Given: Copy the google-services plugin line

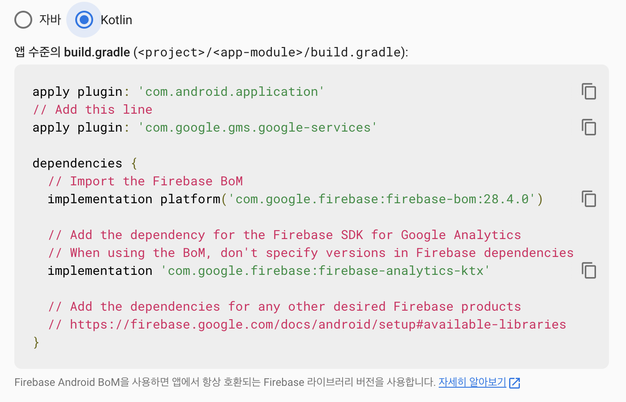Looking at the screenshot, I should (589, 127).
